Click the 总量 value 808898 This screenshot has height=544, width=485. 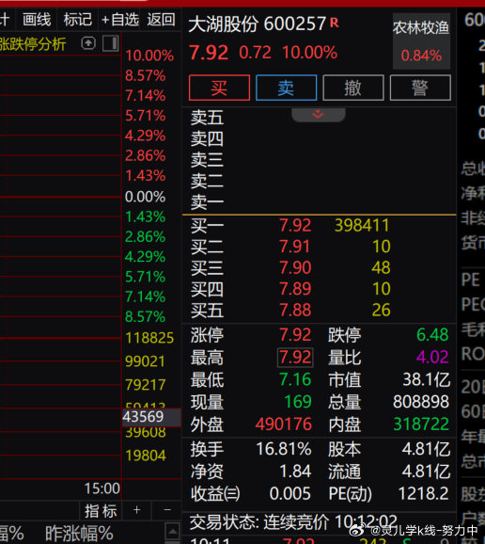click(x=421, y=402)
